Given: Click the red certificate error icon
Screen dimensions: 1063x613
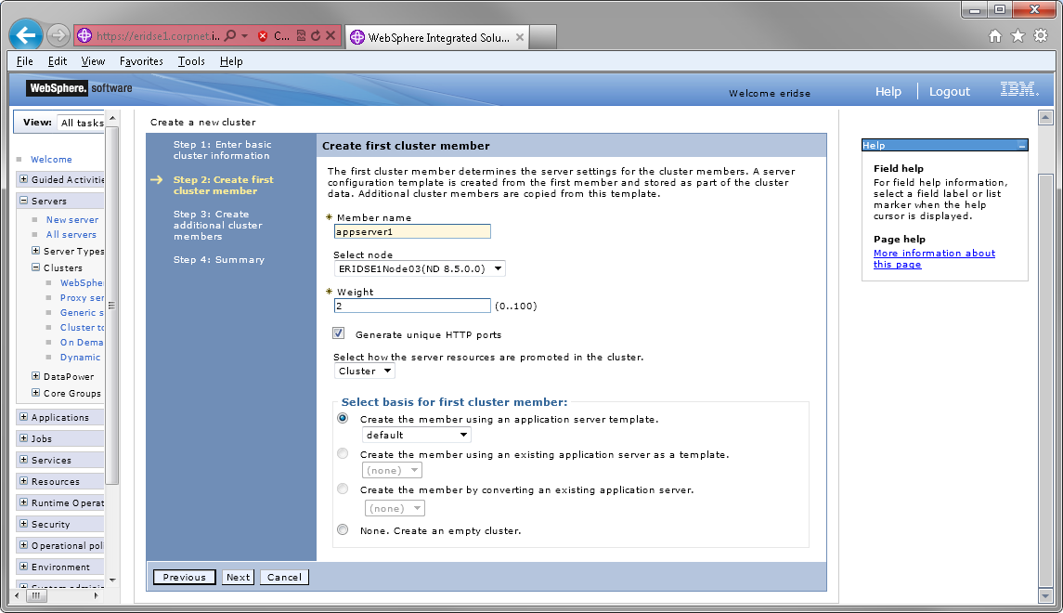Looking at the screenshot, I should coord(263,36).
